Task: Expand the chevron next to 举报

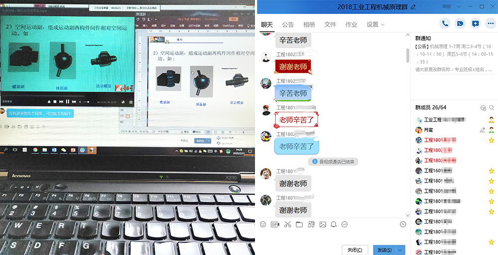Action: tap(459, 6)
